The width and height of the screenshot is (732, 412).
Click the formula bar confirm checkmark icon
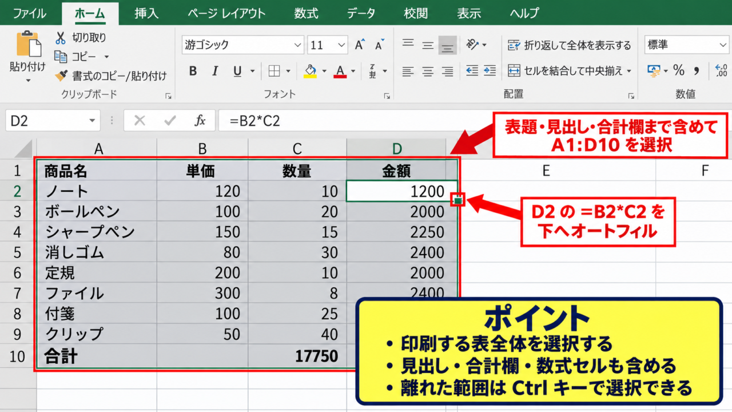[170, 121]
